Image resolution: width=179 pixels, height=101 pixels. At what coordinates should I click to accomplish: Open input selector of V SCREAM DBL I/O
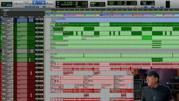pos(37,19)
